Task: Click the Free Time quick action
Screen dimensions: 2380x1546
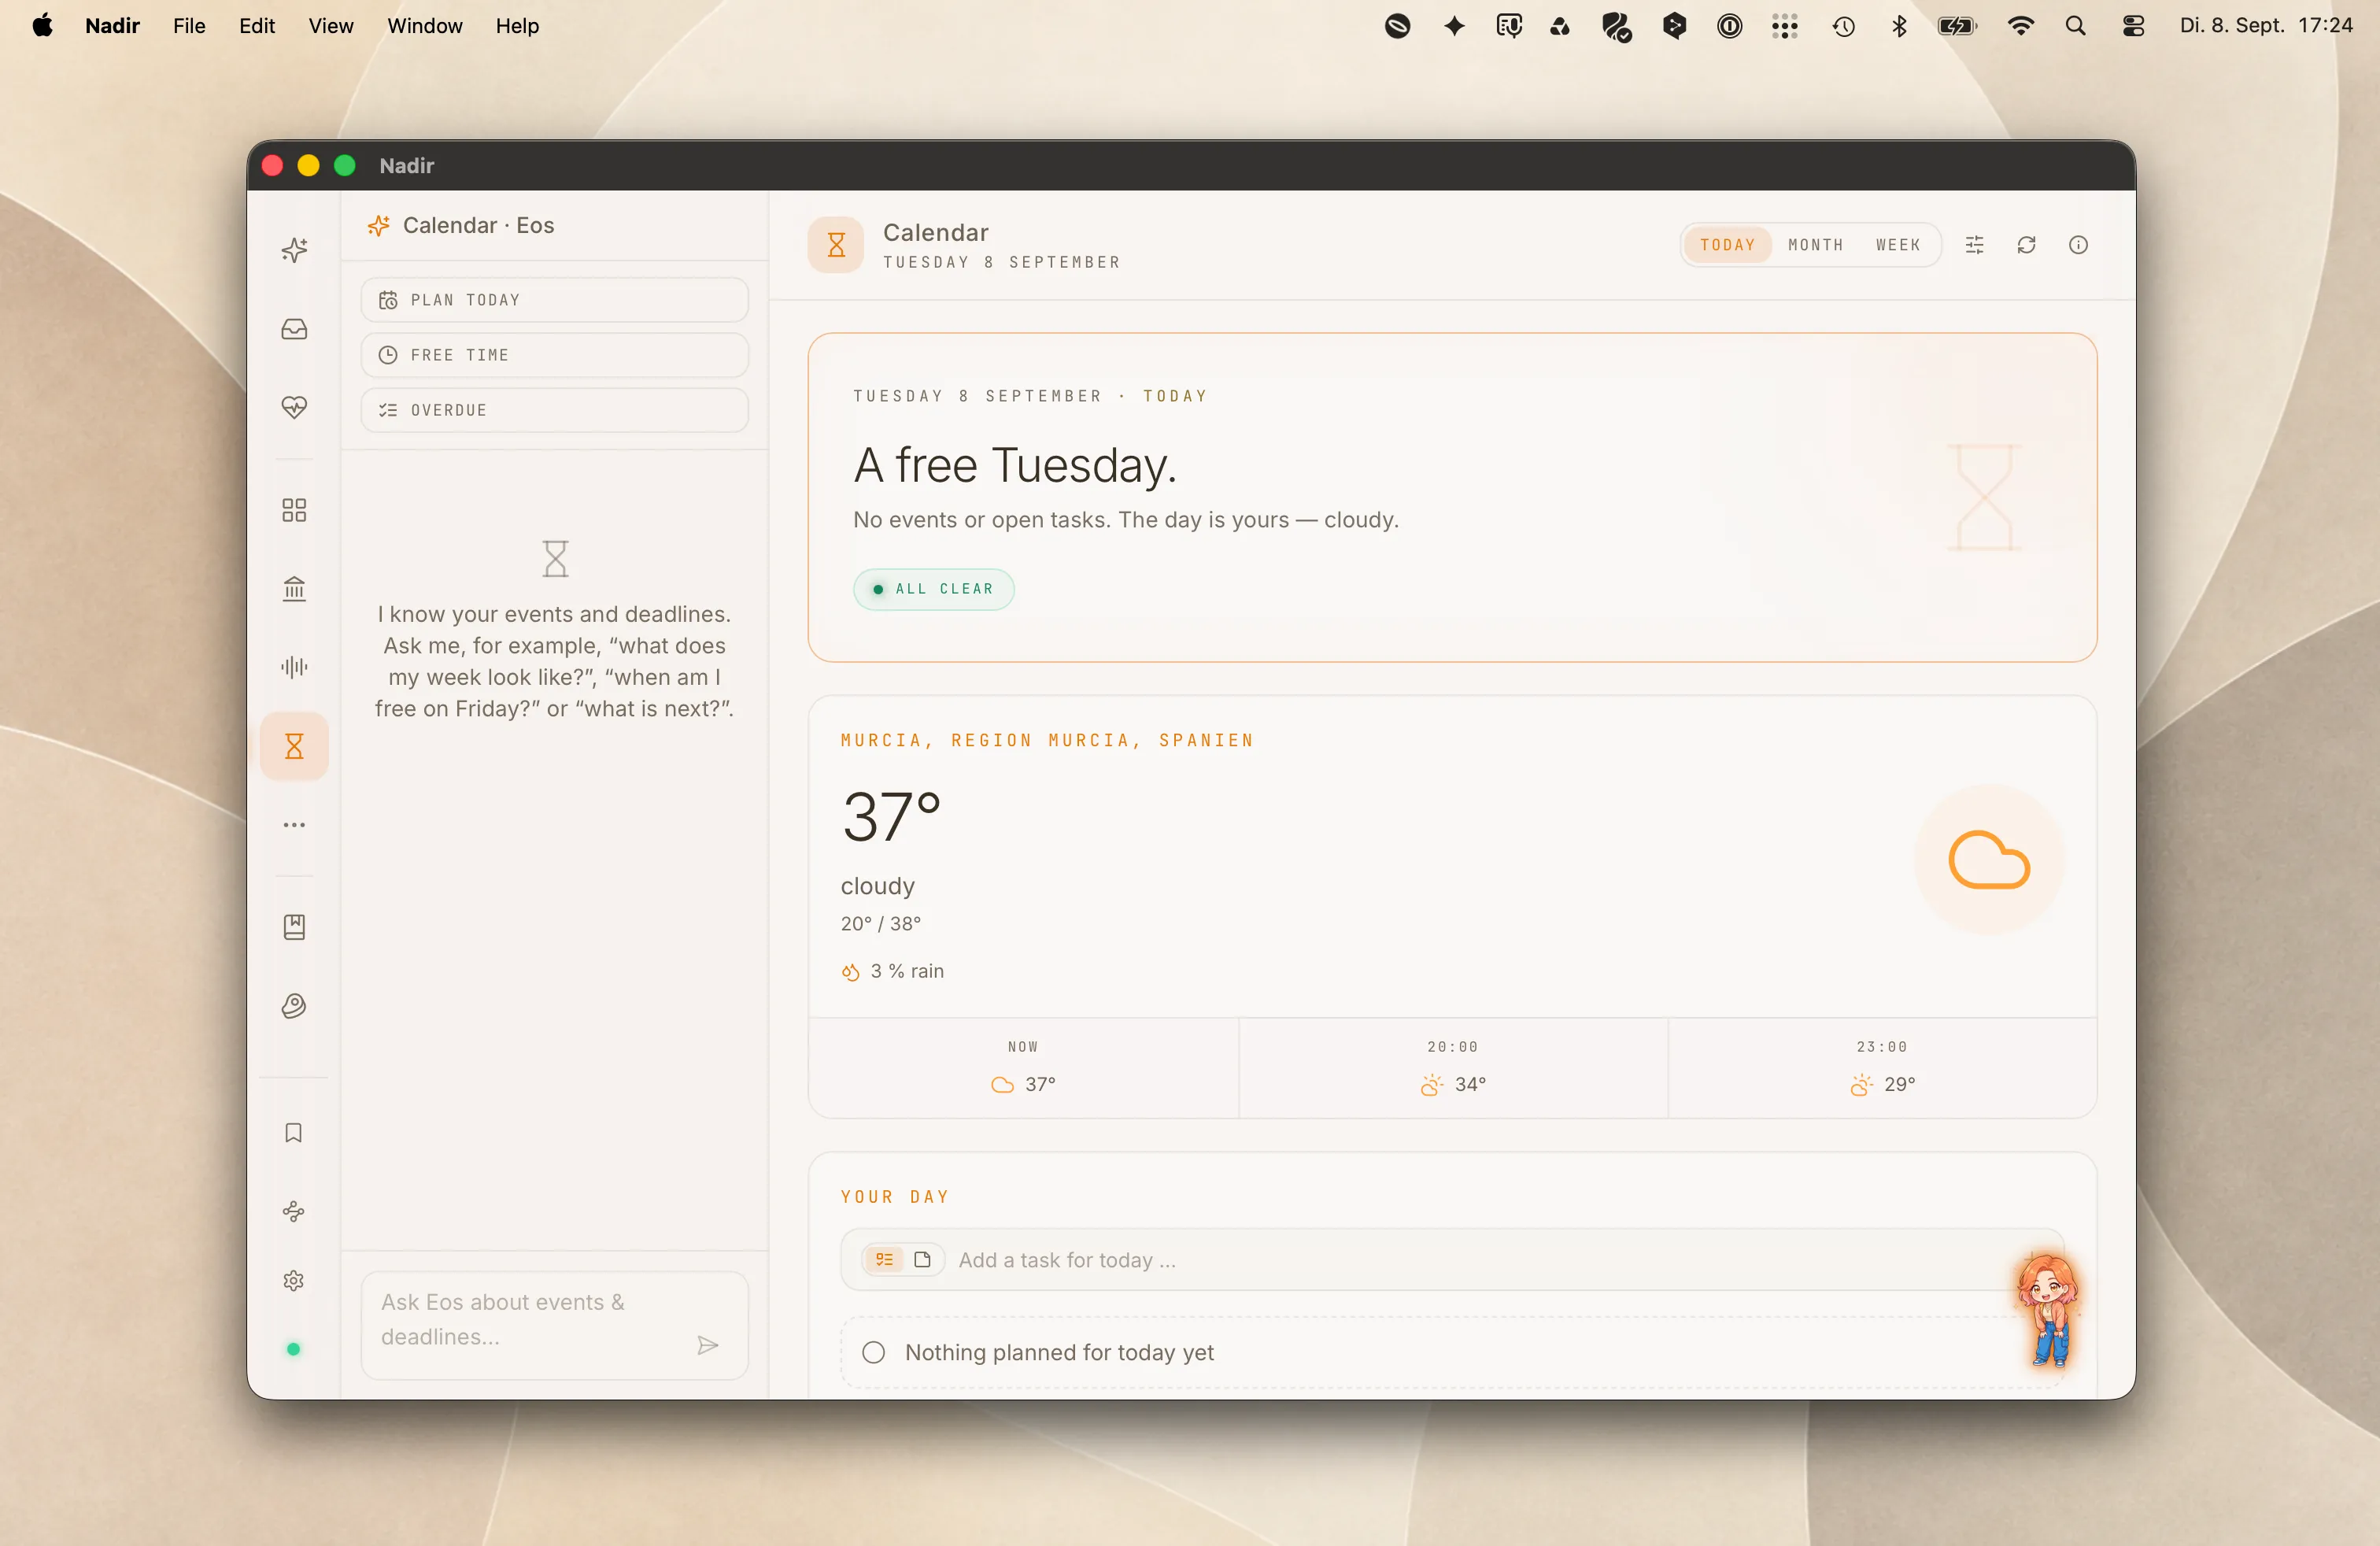Action: (555, 355)
